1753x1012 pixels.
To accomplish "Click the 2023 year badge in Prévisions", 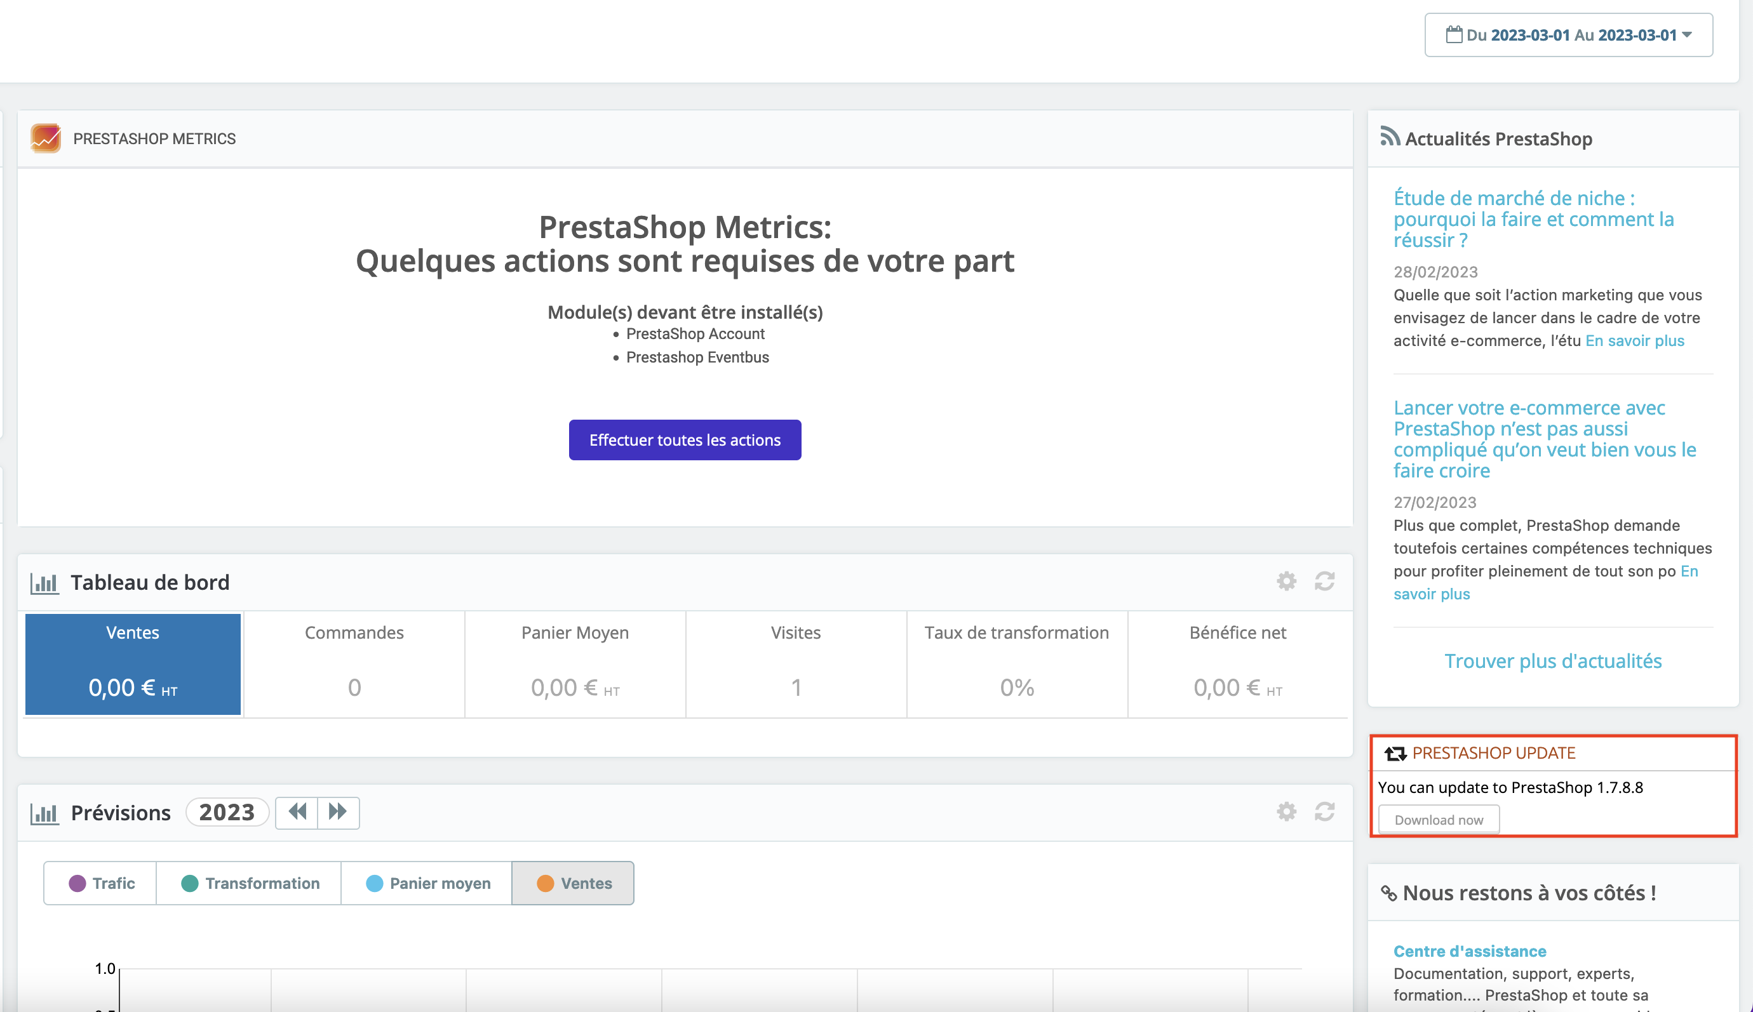I will coord(227,813).
